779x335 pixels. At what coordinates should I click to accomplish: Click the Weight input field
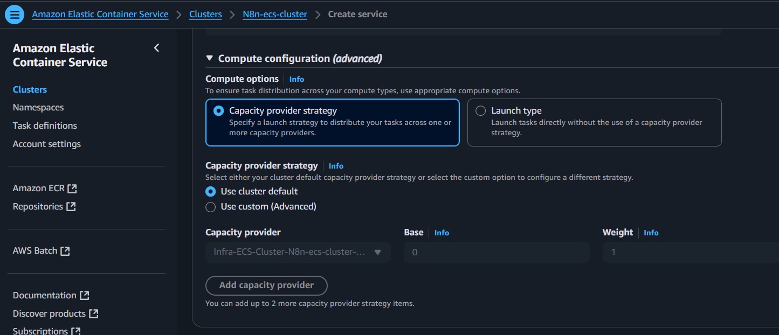click(690, 252)
